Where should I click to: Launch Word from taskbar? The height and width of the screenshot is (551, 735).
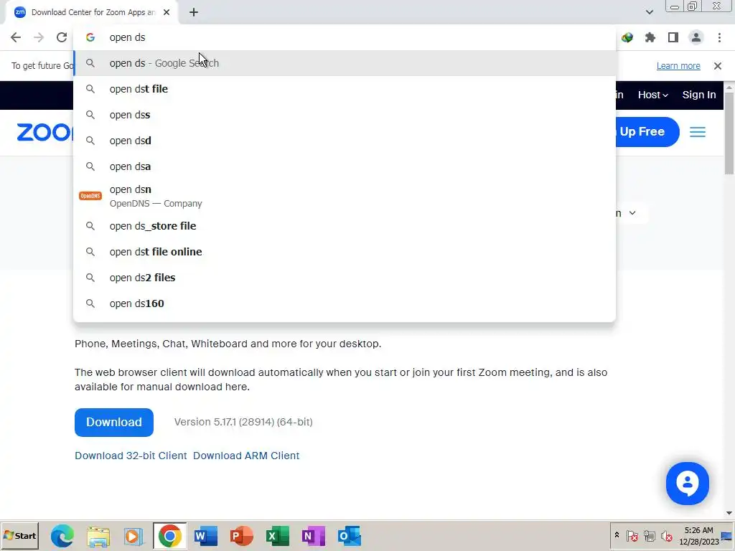tap(206, 536)
